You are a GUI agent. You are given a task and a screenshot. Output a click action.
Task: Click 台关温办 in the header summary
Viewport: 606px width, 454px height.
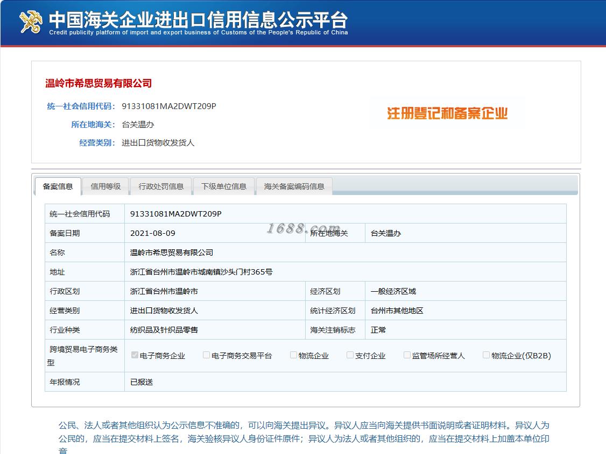(138, 125)
